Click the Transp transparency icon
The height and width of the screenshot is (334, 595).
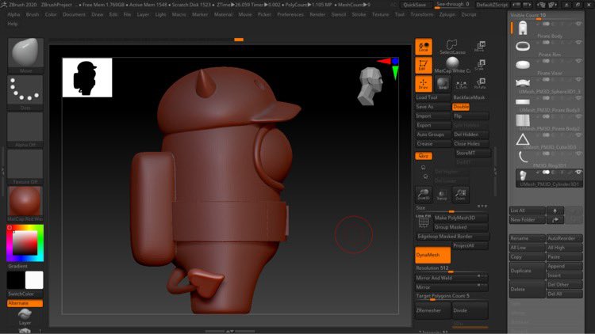point(442,195)
